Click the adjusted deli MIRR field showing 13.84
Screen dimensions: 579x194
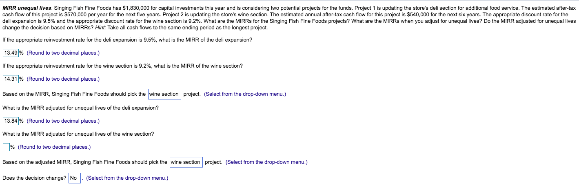click(11, 121)
